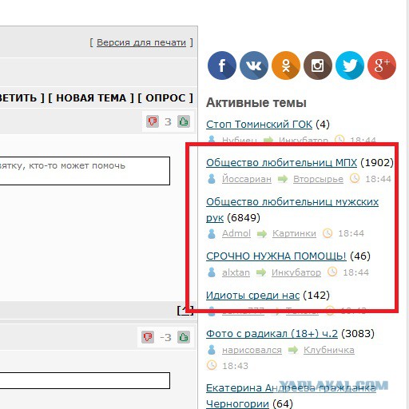Click user icon beside alxtan
The height and width of the screenshot is (409, 409).
[212, 272]
